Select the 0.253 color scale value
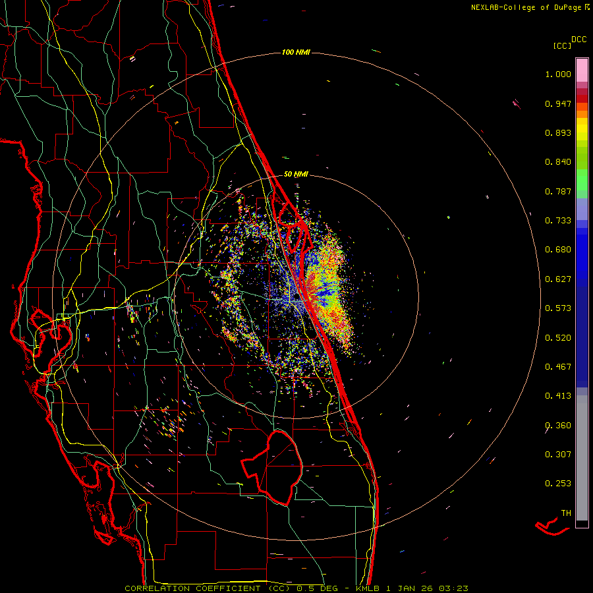The height and width of the screenshot is (593, 593). [558, 484]
